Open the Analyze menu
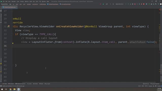 (22, 2)
